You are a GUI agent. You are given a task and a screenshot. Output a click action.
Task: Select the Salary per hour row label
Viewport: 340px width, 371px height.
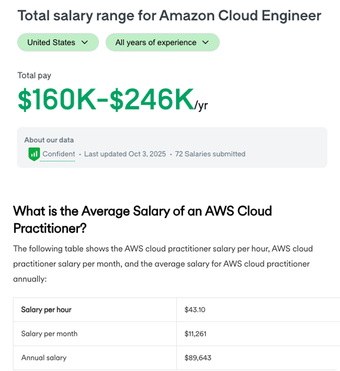(x=46, y=309)
